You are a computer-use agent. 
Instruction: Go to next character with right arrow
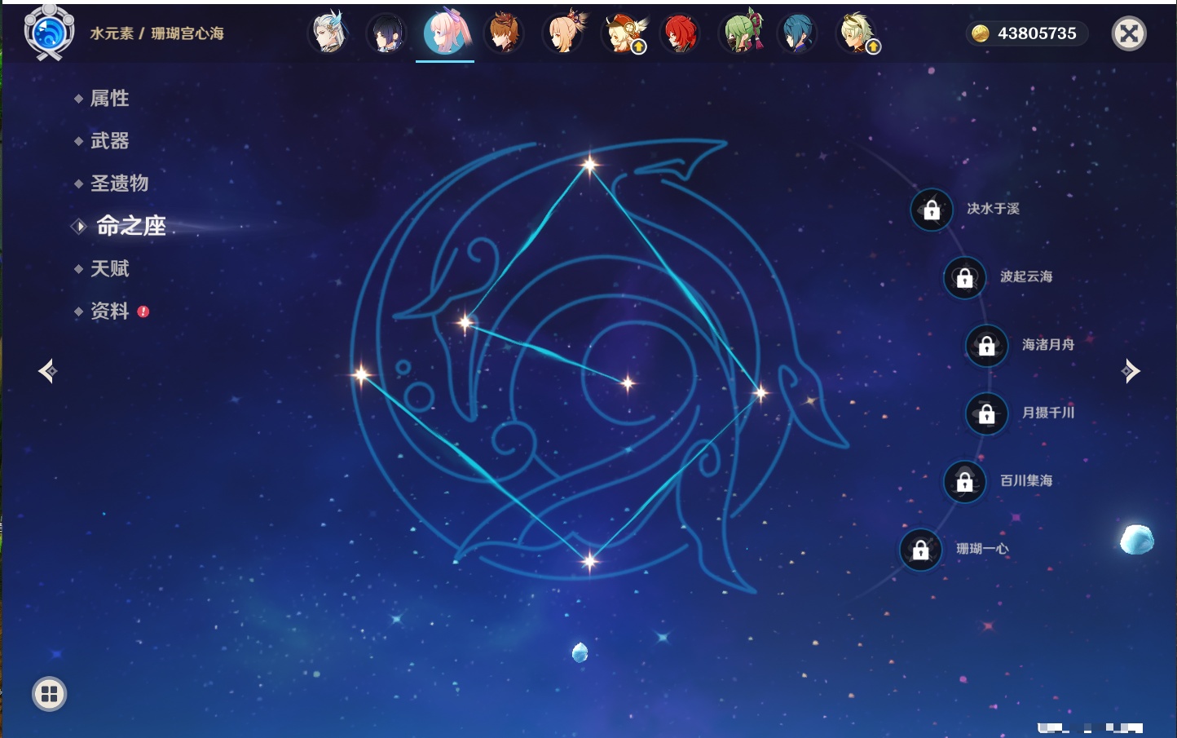[1131, 371]
